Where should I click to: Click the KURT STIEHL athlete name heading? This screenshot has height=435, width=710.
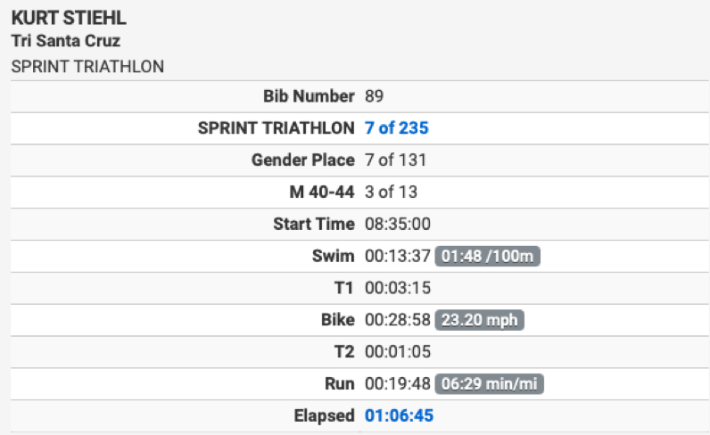69,18
